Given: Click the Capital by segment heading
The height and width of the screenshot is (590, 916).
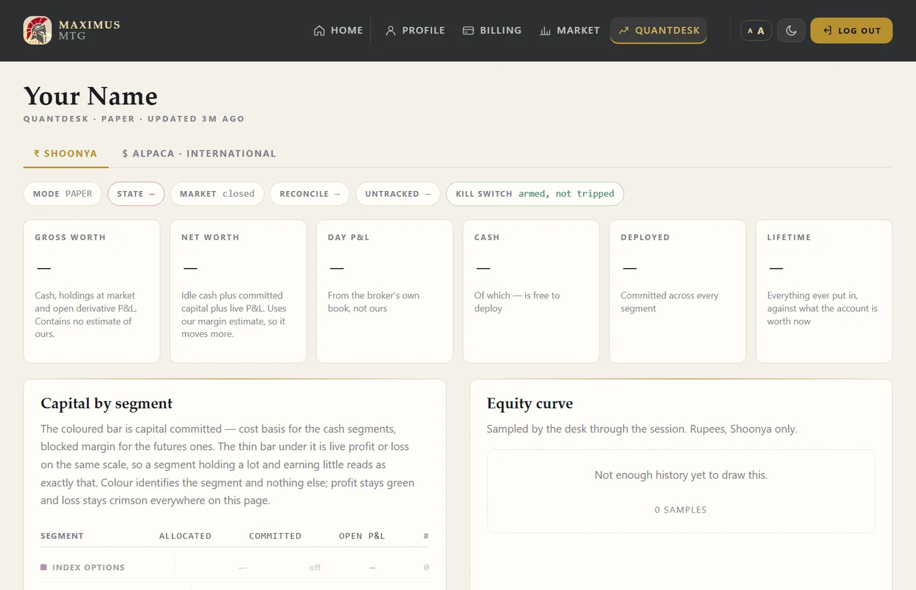Looking at the screenshot, I should click(x=107, y=404).
